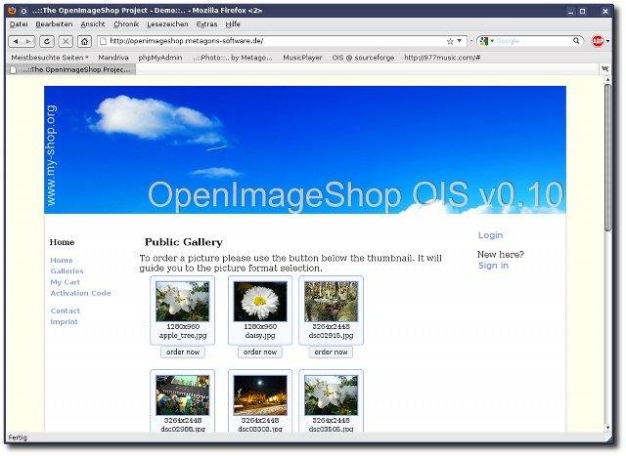The image size is (626, 456).
Task: Reload the page using the refresh icon
Action: 47,41
